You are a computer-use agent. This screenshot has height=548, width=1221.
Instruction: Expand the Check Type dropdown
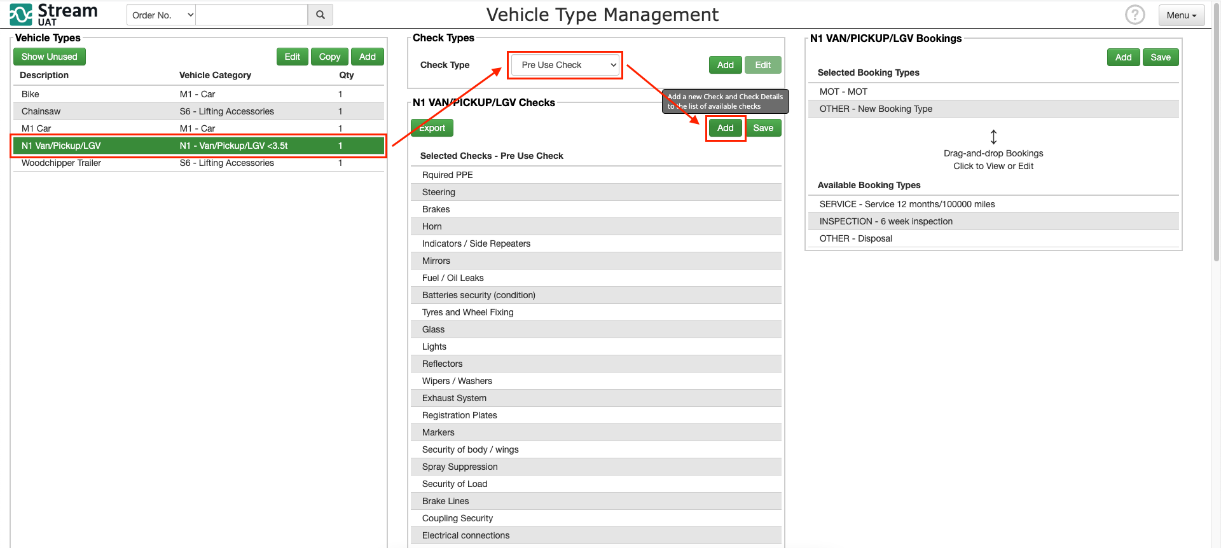565,65
